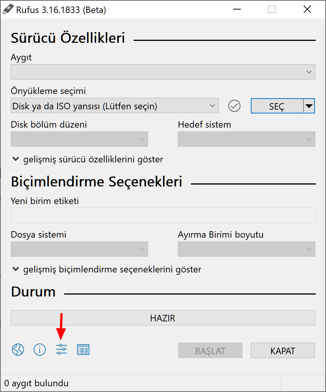Open Dosya sistemi dropdown
This screenshot has width=326, height=392.
[x=79, y=249]
